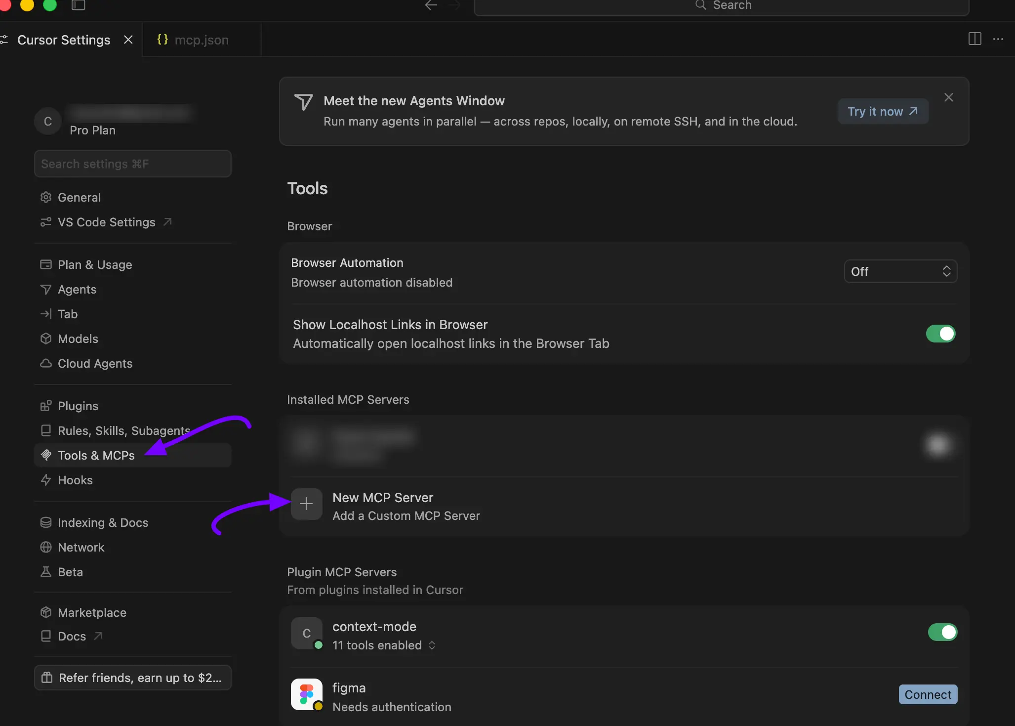Go to Agents settings
The height and width of the screenshot is (726, 1015).
coord(77,289)
